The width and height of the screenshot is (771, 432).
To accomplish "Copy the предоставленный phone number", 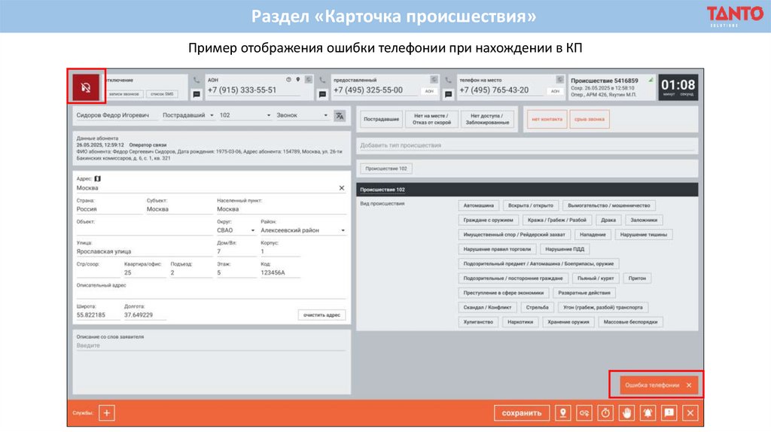I will tap(434, 80).
